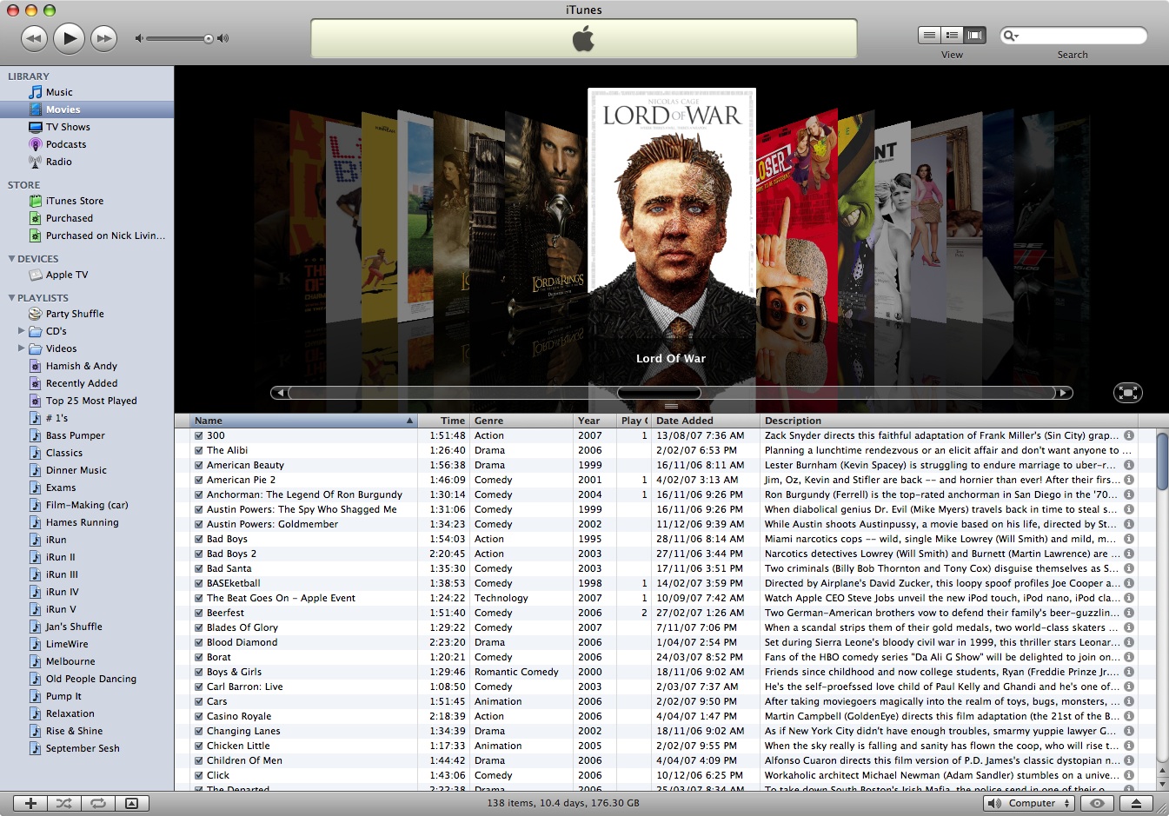Collapse the Playlists section
The width and height of the screenshot is (1169, 816).
pos(11,298)
